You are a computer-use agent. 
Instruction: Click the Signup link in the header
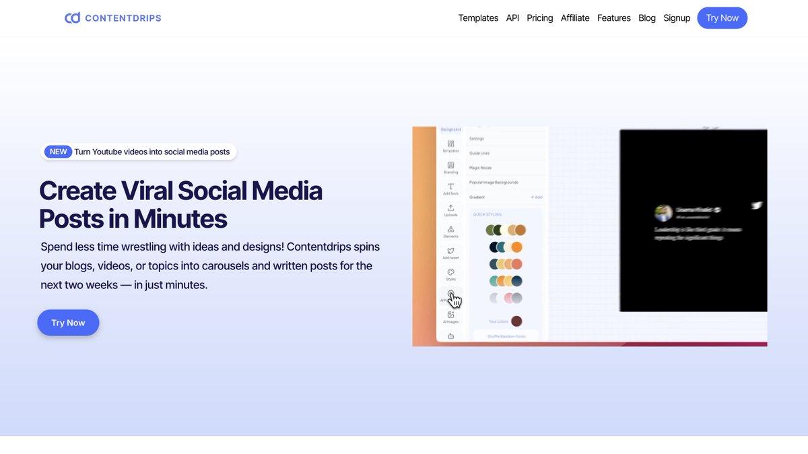click(677, 18)
